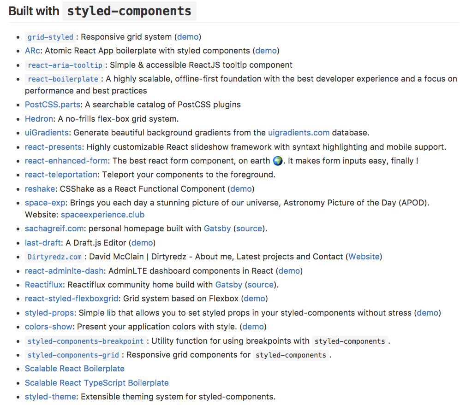460x405 pixels.
Task: Click styled-components code after 'breakpoints with'
Action: click(x=350, y=341)
